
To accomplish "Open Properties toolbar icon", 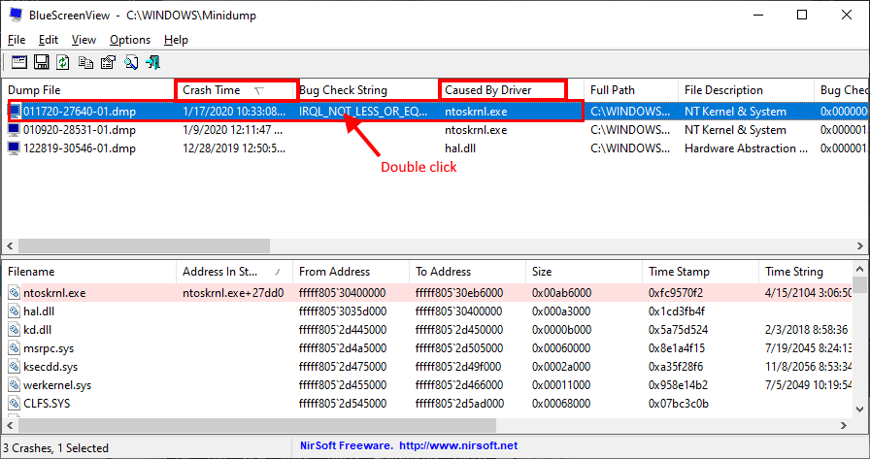I will pos(108,62).
